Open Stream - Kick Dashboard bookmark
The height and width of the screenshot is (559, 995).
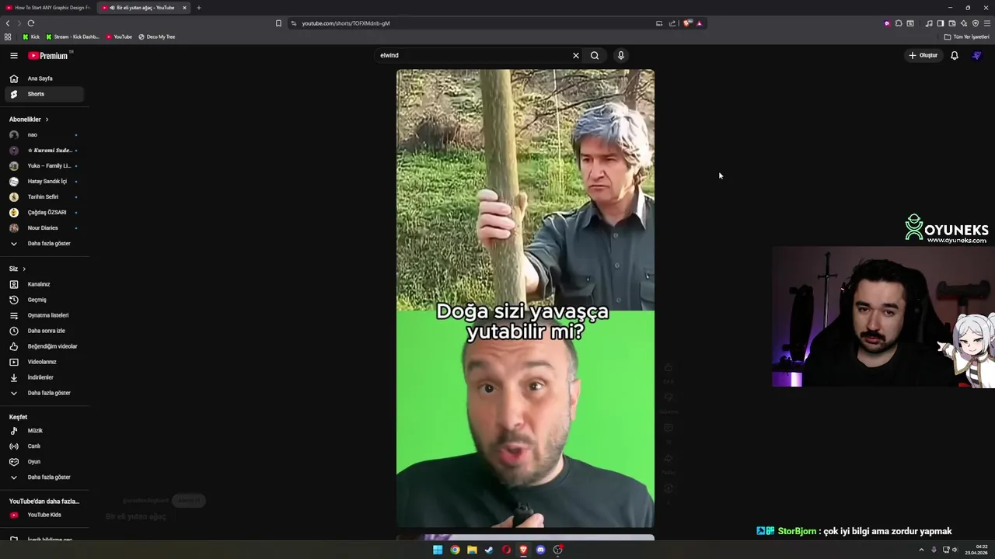pyautogui.click(x=72, y=36)
